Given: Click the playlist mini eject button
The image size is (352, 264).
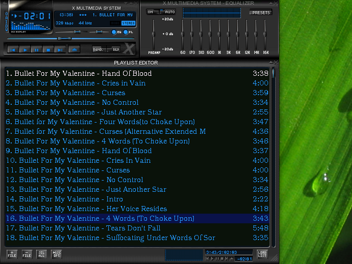Looking at the screenshot, I should [x=231, y=259].
